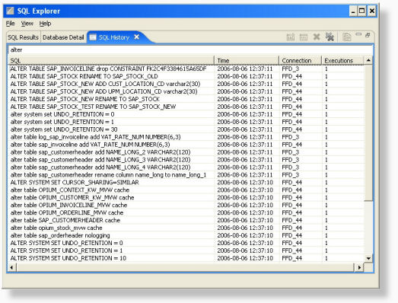Click the vertical scrollbar thumb
Screen dimensions: 398x303
click(x=368, y=132)
